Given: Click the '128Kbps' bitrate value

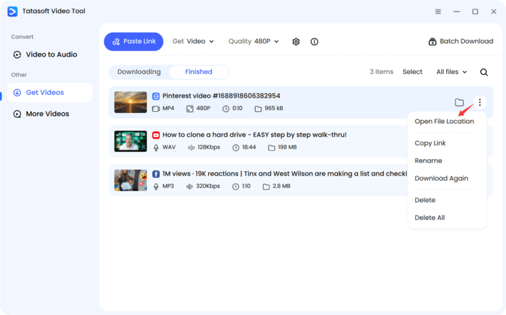Looking at the screenshot, I should click(x=208, y=147).
